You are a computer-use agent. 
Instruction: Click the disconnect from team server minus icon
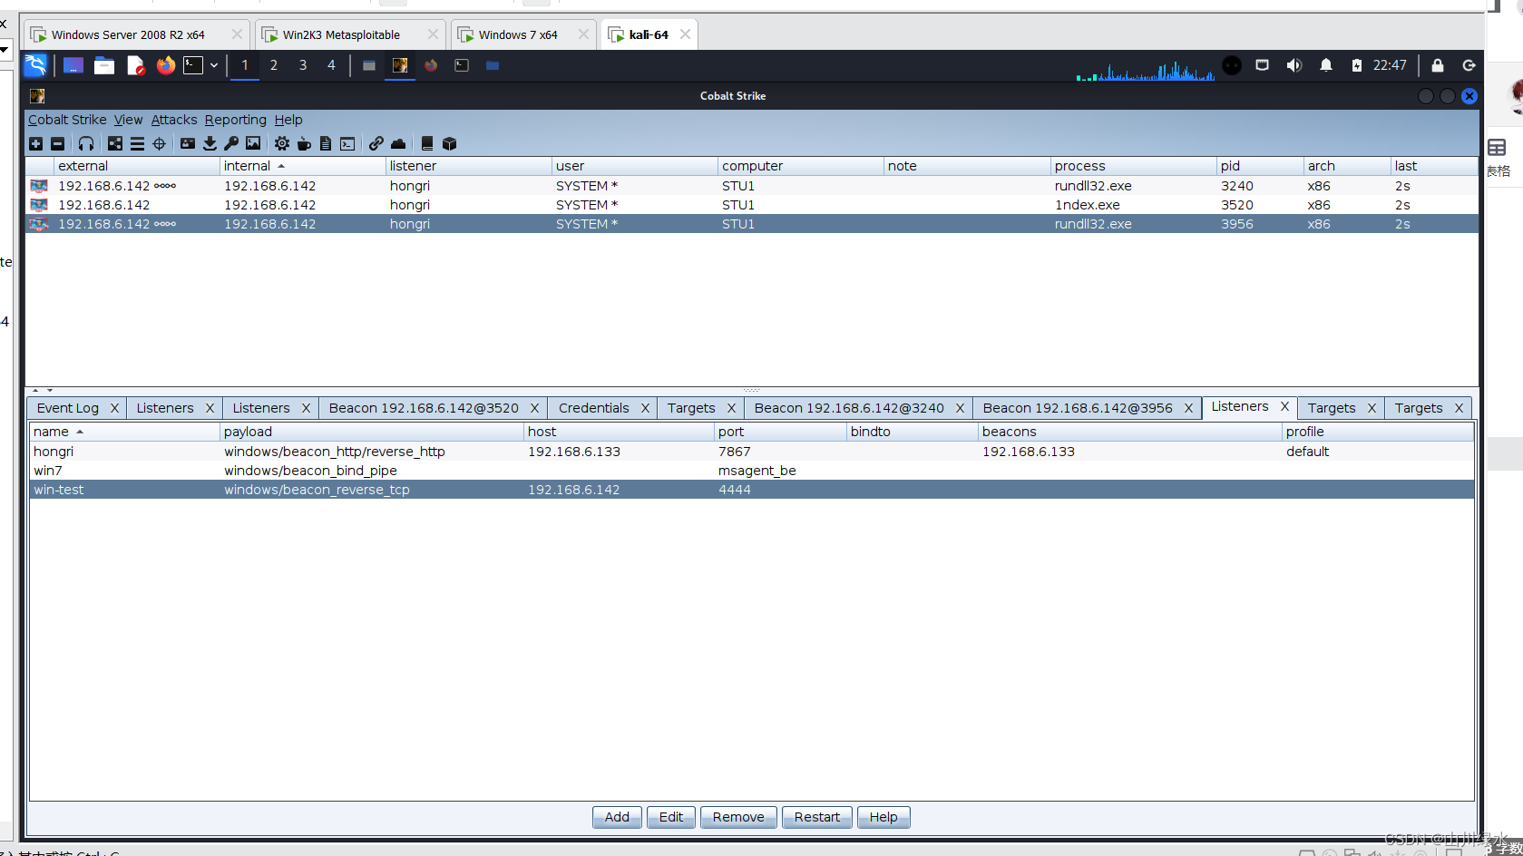(x=58, y=143)
